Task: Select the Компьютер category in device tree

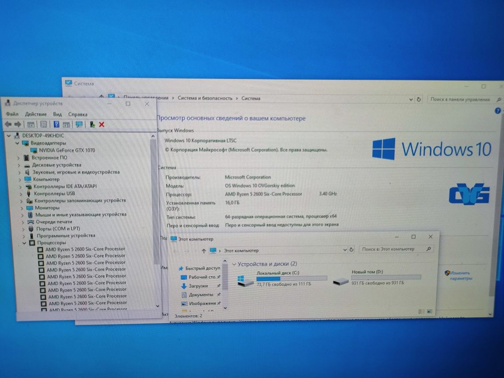Action: (46, 179)
